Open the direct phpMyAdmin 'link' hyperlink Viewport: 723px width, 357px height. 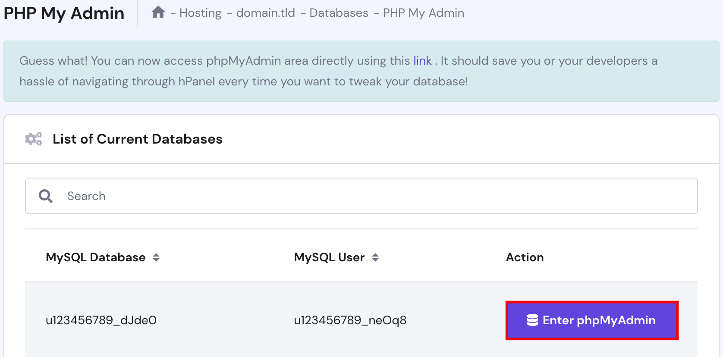[x=422, y=61]
